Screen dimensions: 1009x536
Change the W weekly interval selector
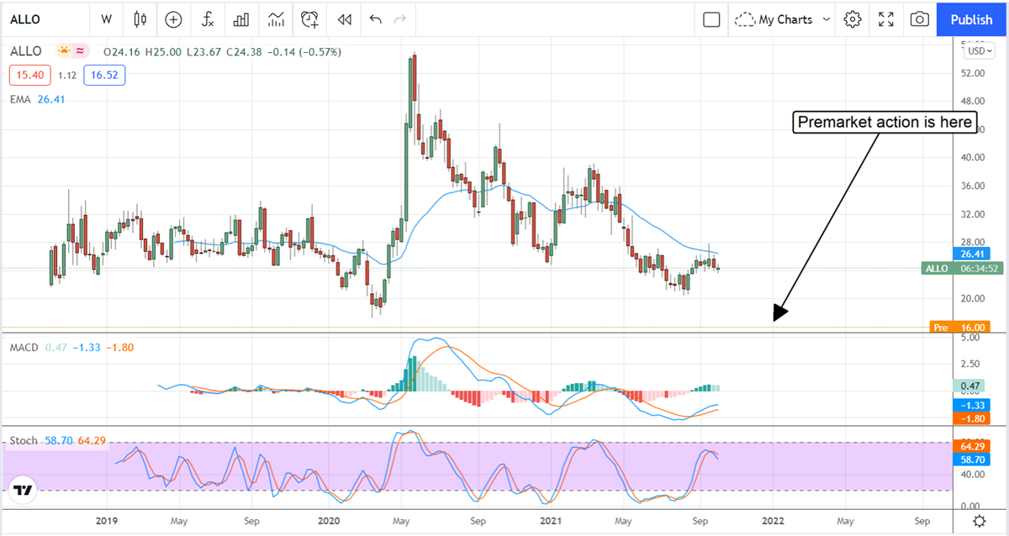point(106,18)
